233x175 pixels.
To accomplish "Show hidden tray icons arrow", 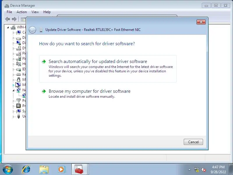I will [x=189, y=169].
